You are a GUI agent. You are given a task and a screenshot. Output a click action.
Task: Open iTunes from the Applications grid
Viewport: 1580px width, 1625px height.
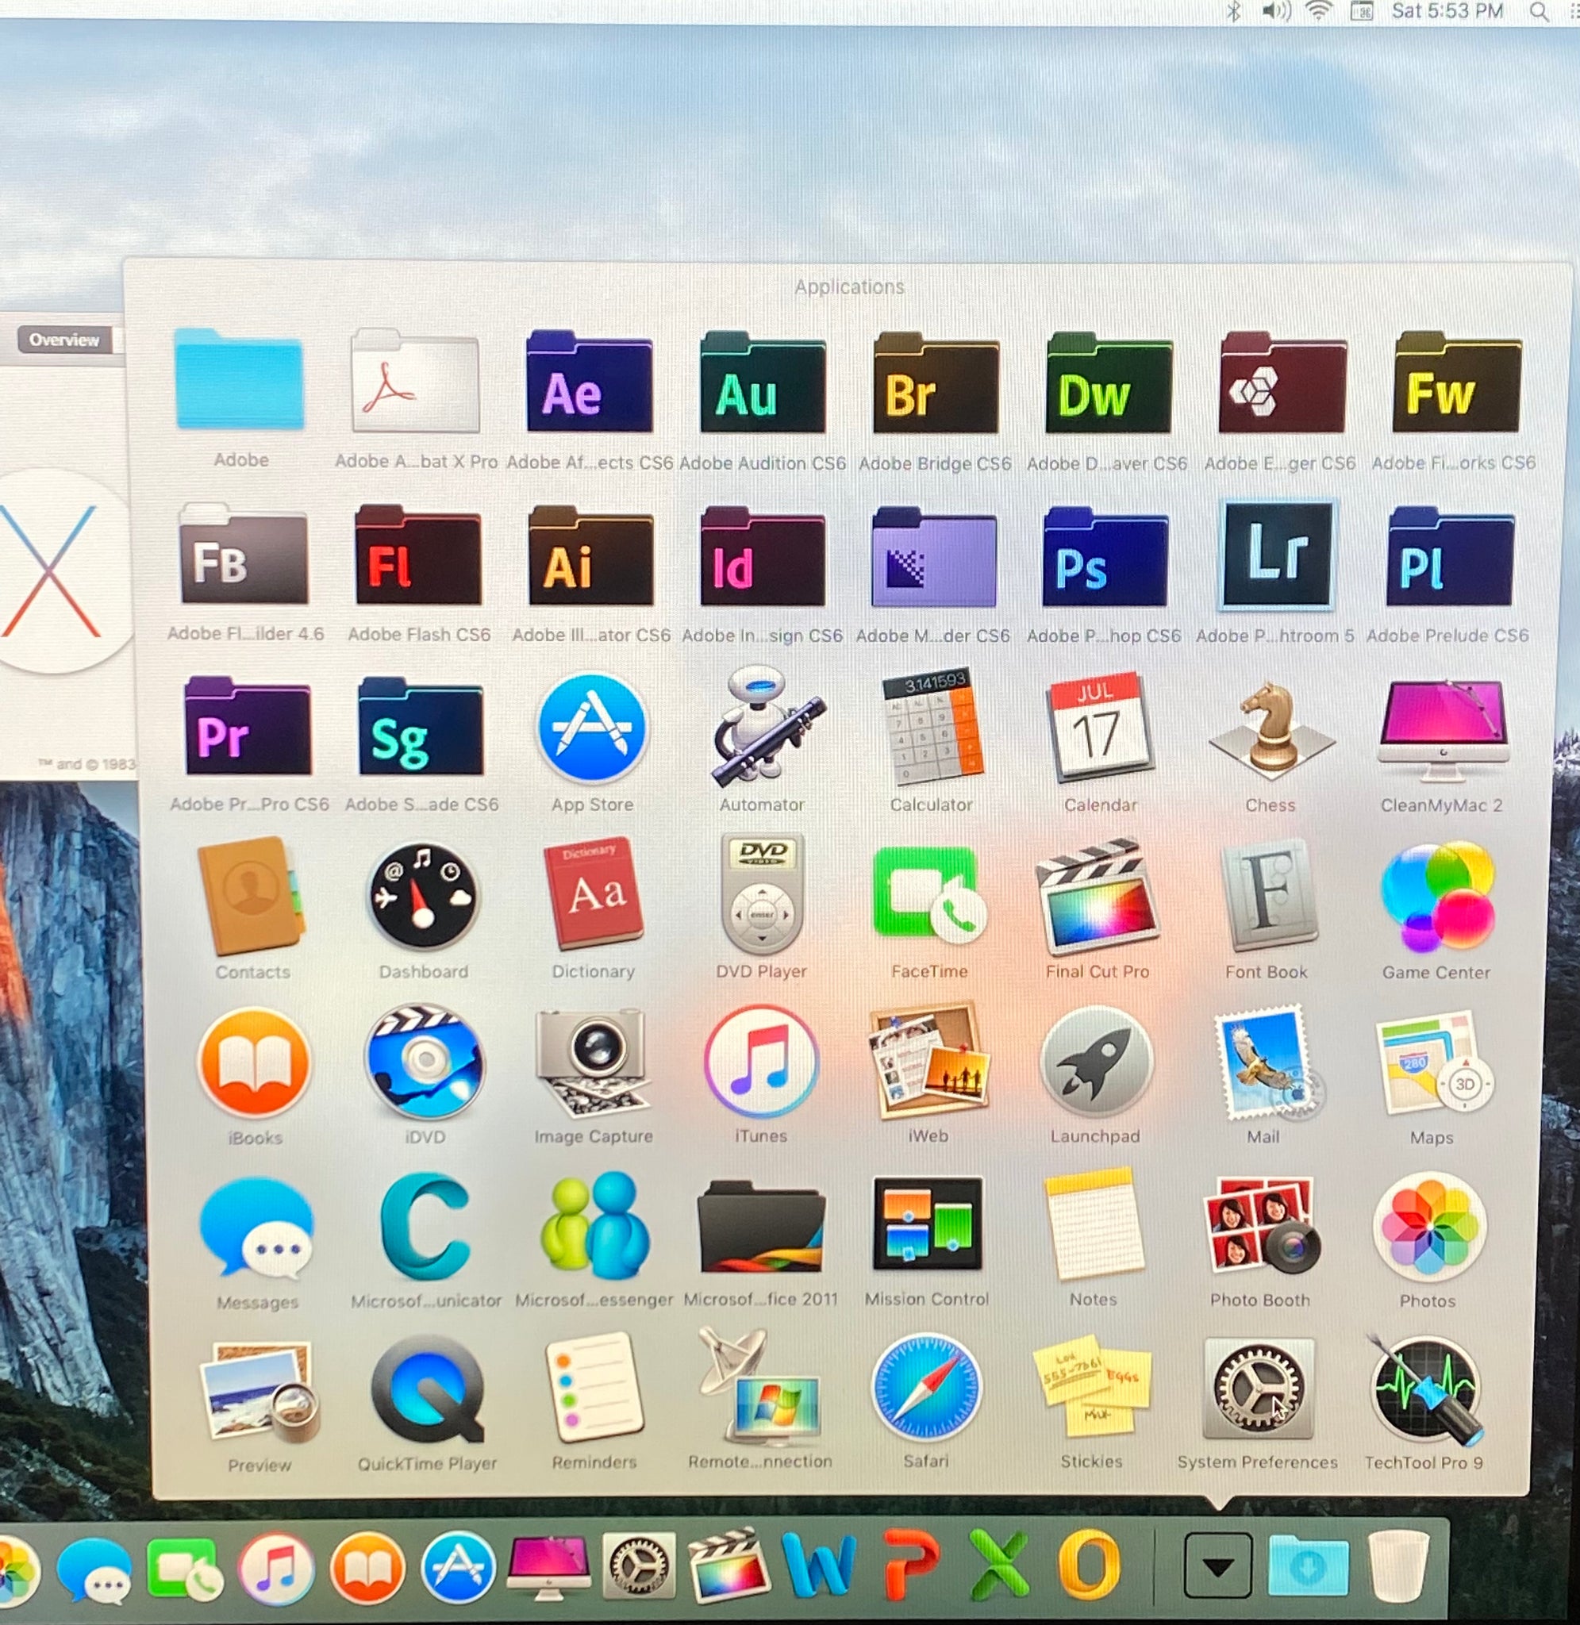click(761, 1062)
